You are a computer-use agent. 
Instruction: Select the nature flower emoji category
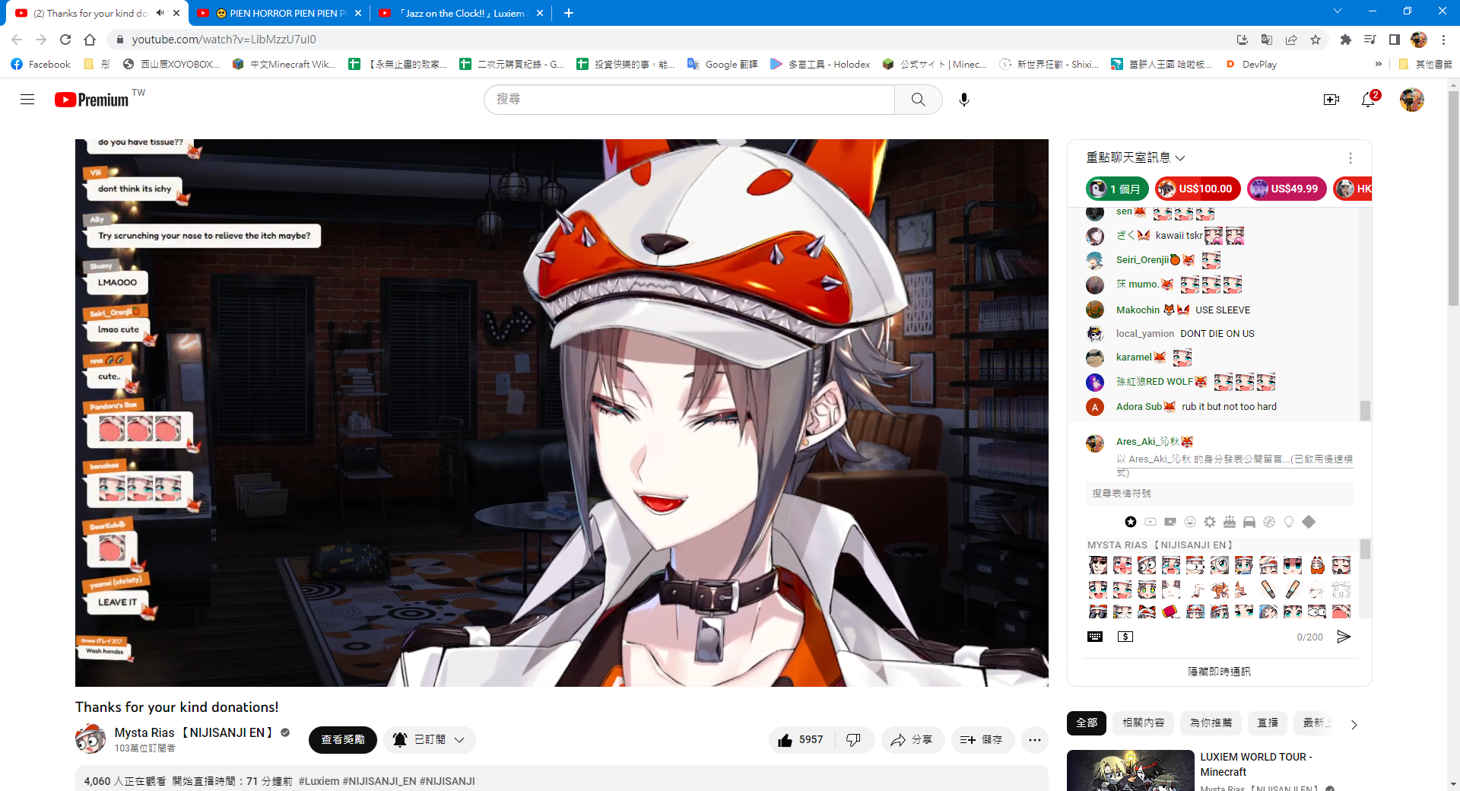coord(1210,522)
